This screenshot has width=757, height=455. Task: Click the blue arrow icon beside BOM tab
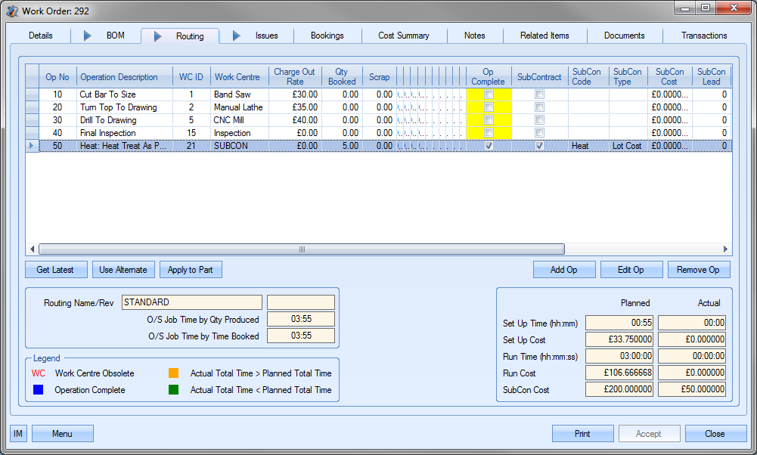[x=87, y=36]
